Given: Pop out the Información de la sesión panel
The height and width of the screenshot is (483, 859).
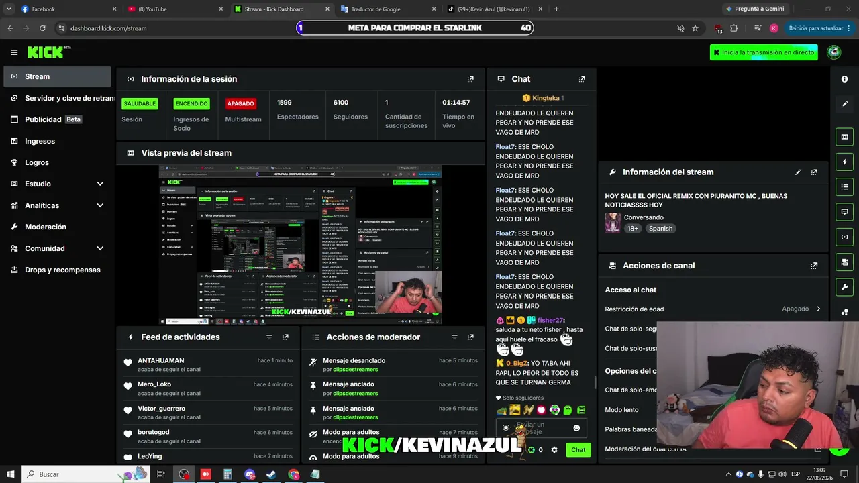Looking at the screenshot, I should [x=470, y=79].
